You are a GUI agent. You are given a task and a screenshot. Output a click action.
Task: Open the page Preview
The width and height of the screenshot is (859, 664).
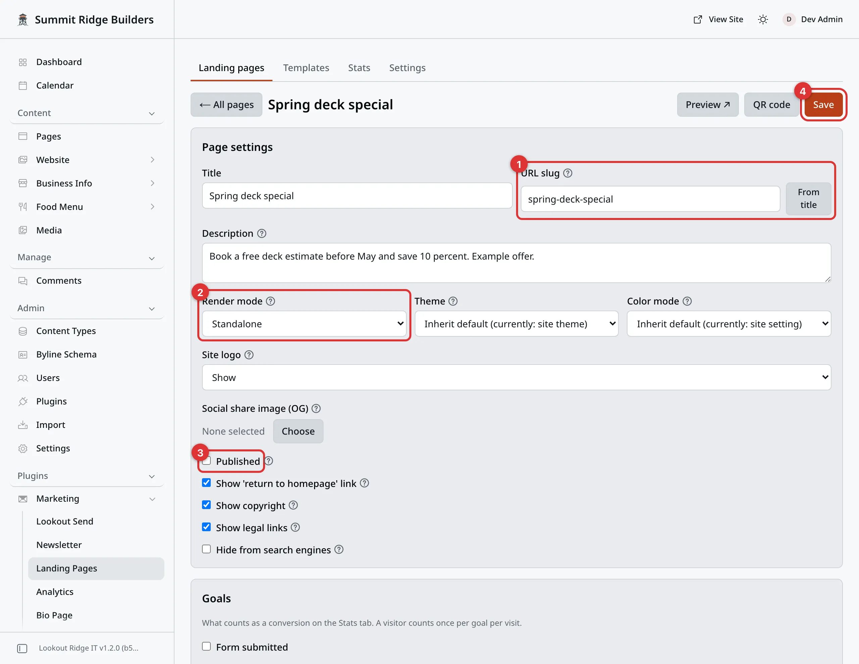tap(708, 105)
